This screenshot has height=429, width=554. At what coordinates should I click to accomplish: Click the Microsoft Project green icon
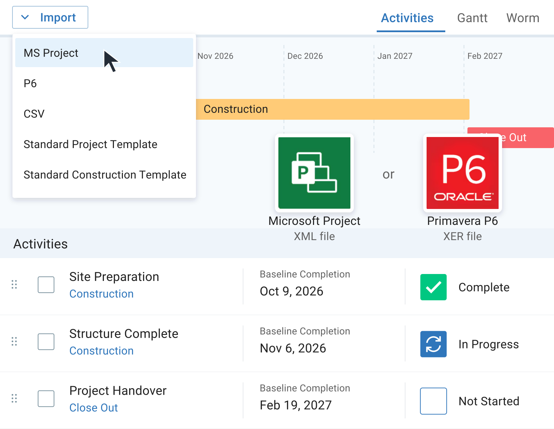[x=314, y=173]
